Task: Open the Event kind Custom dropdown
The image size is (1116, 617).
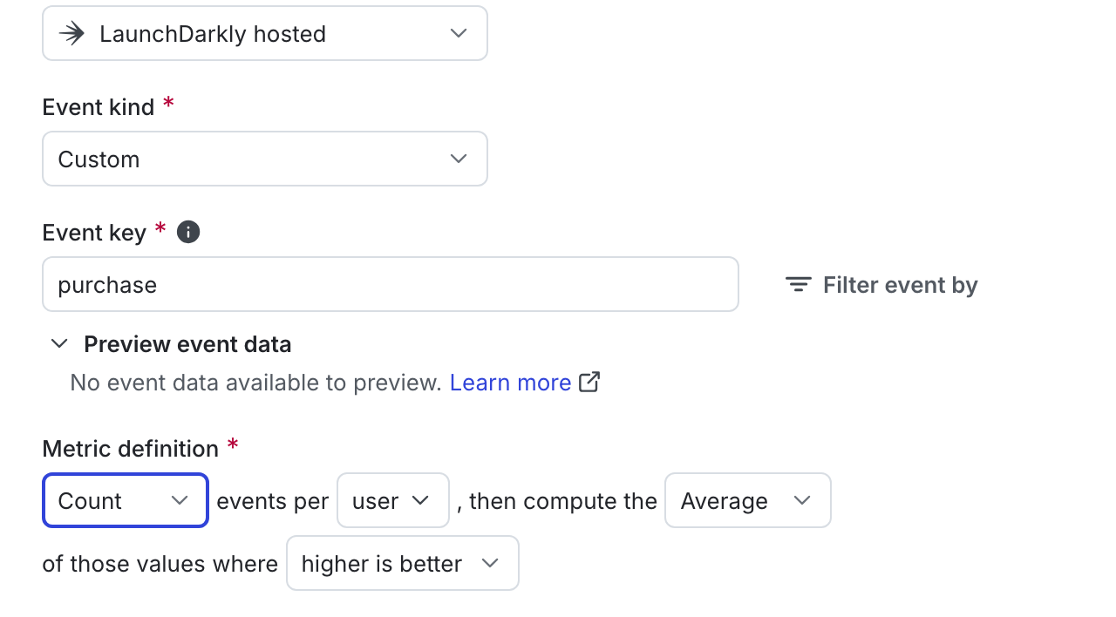Action: point(265,159)
